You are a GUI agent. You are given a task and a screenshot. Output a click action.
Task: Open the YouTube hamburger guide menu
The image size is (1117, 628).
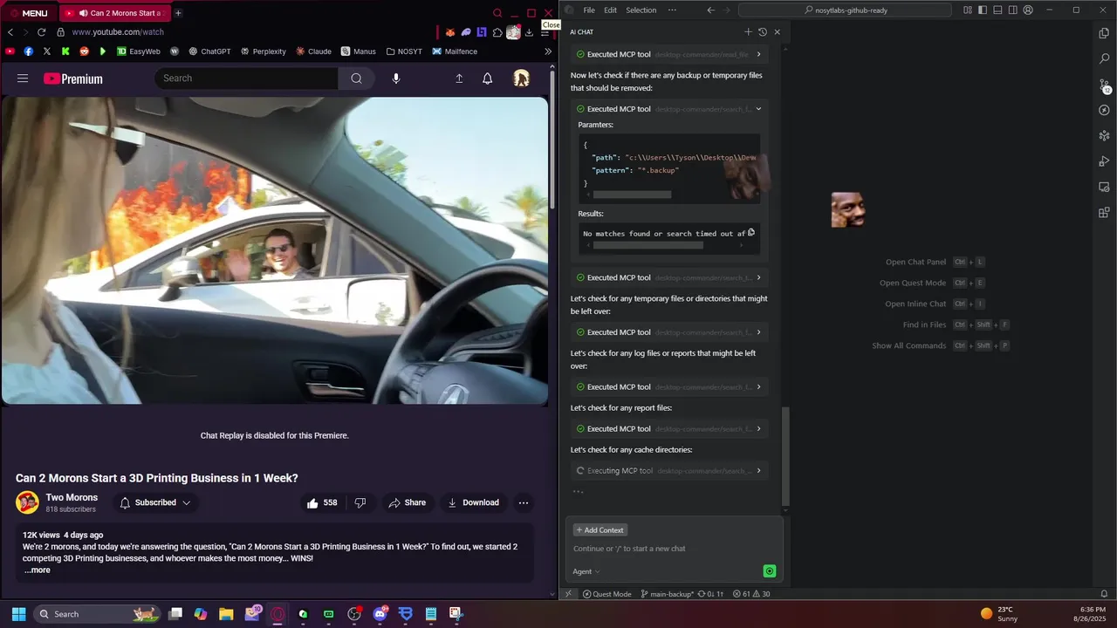23,78
